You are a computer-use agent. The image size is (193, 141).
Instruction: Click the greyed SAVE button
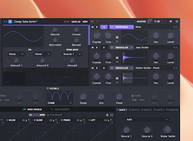click(x=67, y=22)
